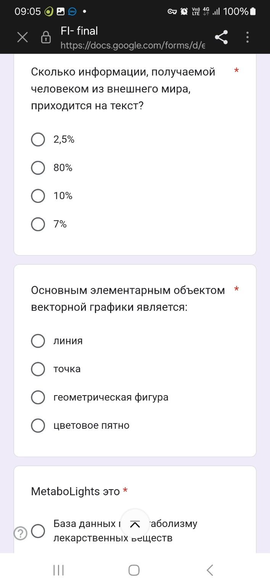Select "точка" as the vector graphics answer

click(38, 369)
